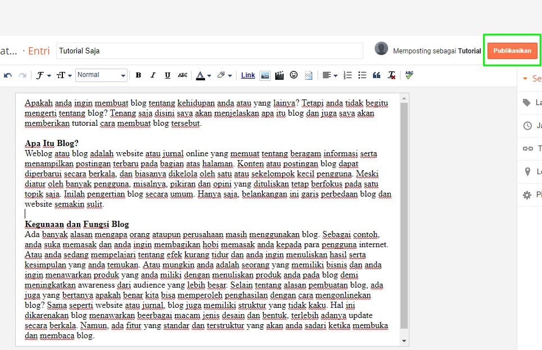Image resolution: width=542 pixels, height=350 pixels.
Task: Click the editor scroll down arrow
Action: 404,341
